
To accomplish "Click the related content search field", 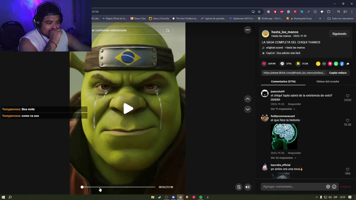I will [127, 30].
